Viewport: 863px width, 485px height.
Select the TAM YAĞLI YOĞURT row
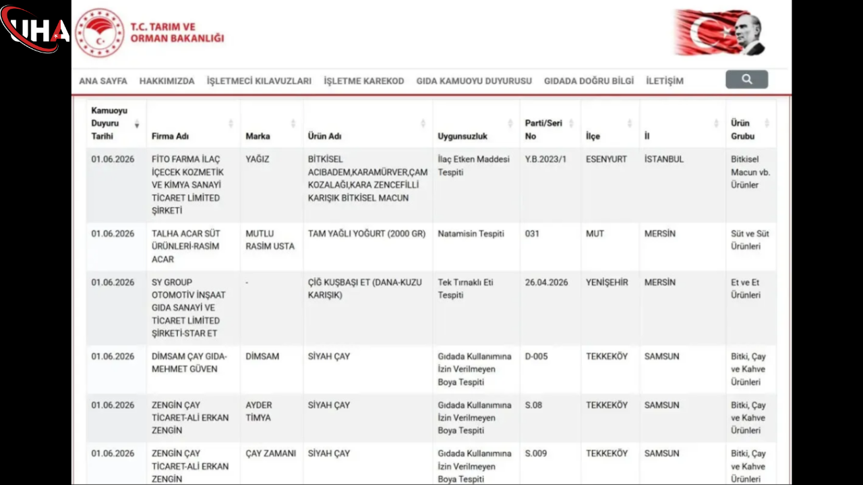pyautogui.click(x=431, y=247)
